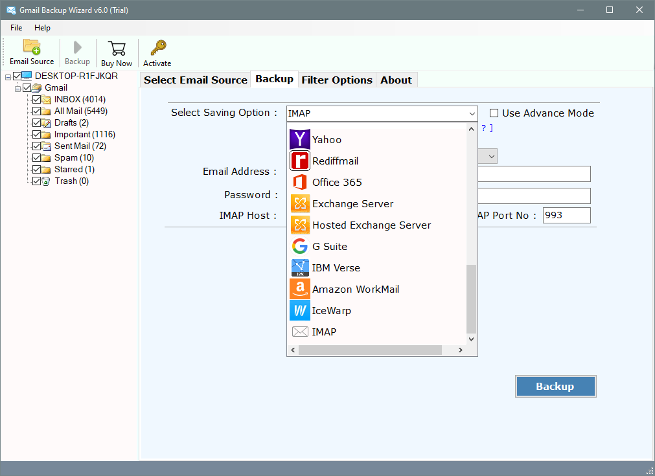
Task: Switch to the Filter Options tab
Action: [x=337, y=80]
